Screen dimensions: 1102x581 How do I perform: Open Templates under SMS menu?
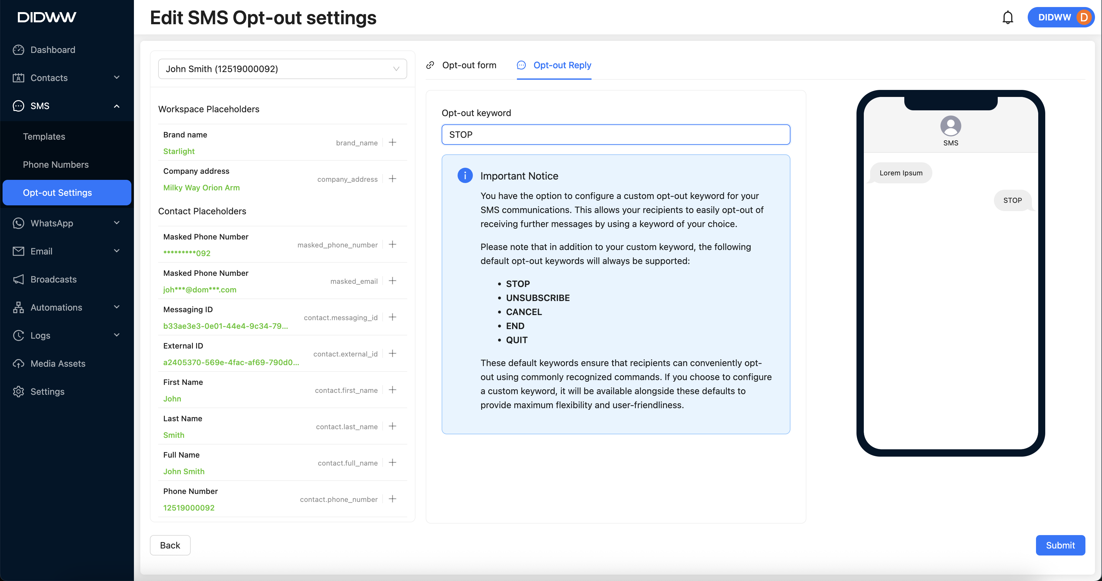(44, 136)
